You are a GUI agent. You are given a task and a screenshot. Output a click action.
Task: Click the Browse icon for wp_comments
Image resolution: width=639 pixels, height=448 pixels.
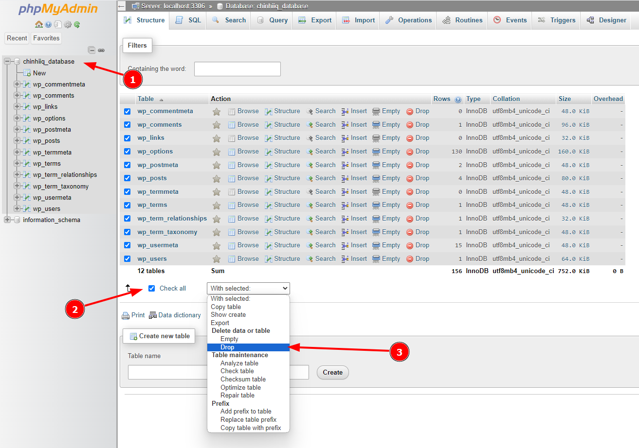pos(232,125)
